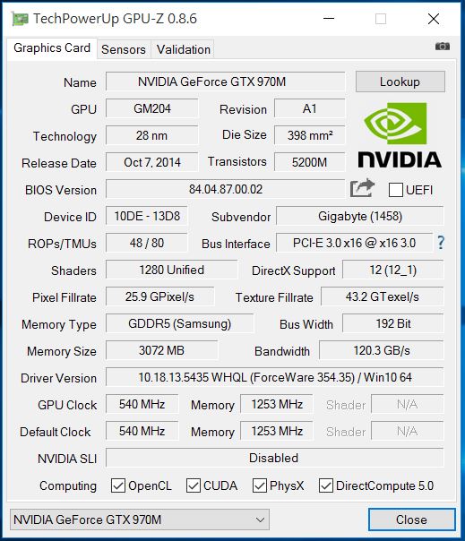
Task: Click the BIOS export share icon
Action: tap(362, 188)
